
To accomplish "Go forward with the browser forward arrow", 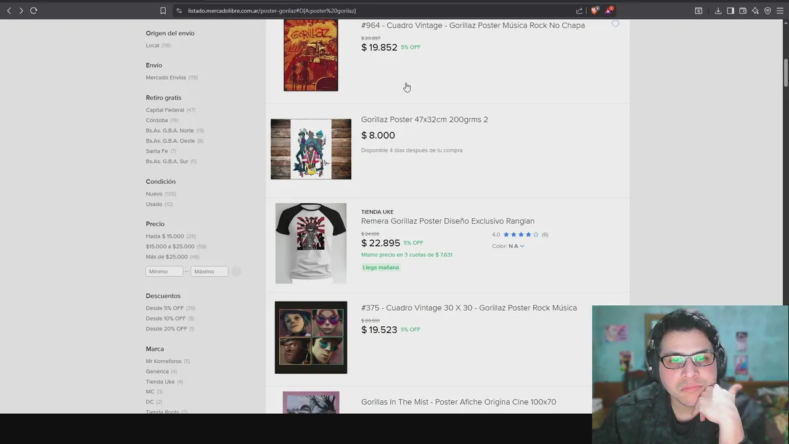I will tap(21, 10).
